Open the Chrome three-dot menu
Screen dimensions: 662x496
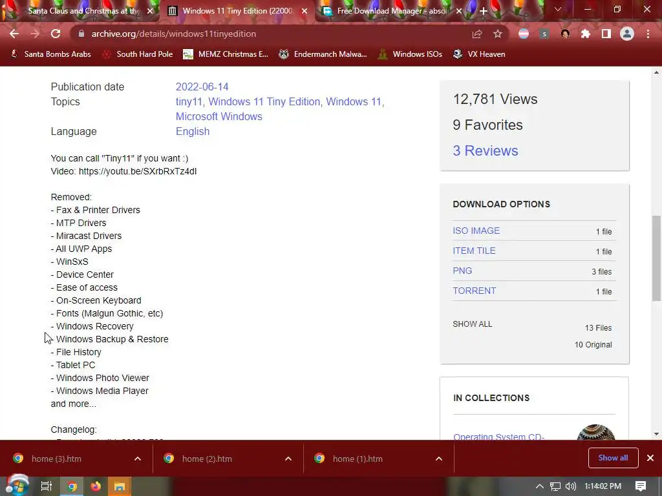(x=648, y=34)
